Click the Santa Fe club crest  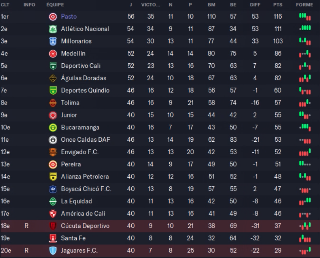click(x=53, y=238)
